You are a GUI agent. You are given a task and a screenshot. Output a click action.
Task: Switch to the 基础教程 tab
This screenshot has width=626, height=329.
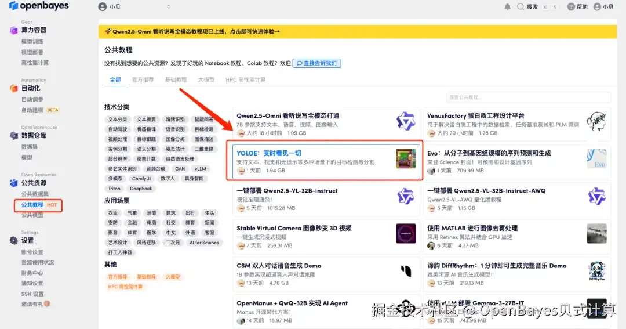pyautogui.click(x=176, y=79)
